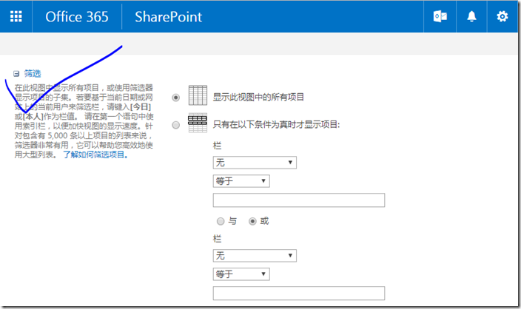This screenshot has width=521, height=309.
Task: Click the first filter value text box
Action: point(299,200)
